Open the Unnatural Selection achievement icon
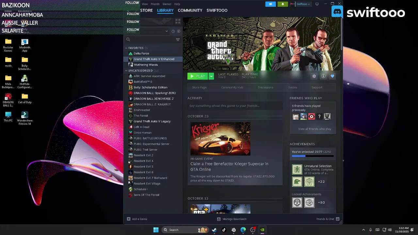Image resolution: width=418 pixels, height=235 pixels. coord(297,169)
